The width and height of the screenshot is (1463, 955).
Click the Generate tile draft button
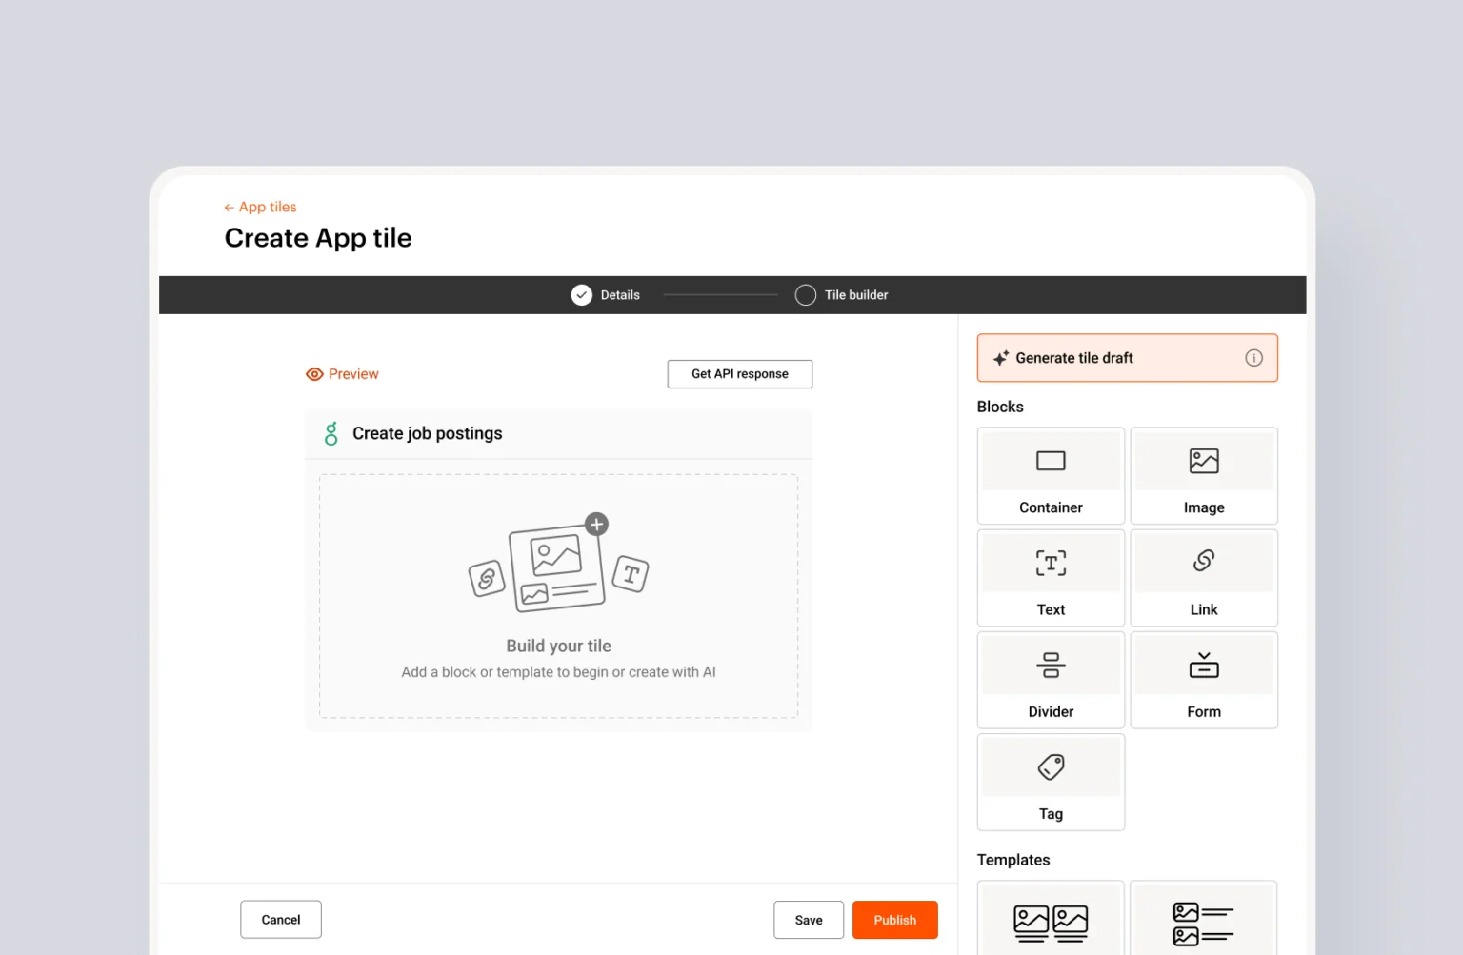point(1074,357)
